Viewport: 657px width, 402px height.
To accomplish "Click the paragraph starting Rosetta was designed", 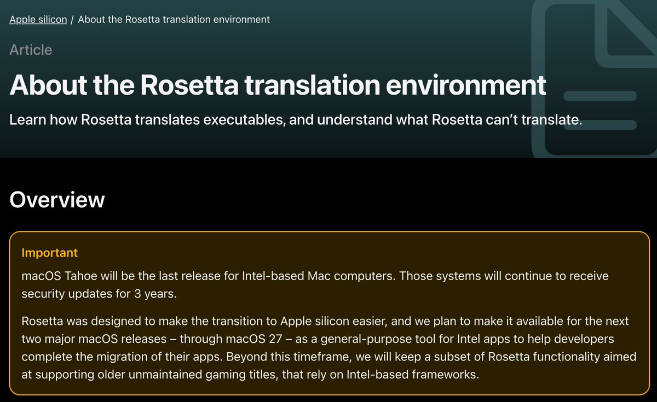I will 328,348.
